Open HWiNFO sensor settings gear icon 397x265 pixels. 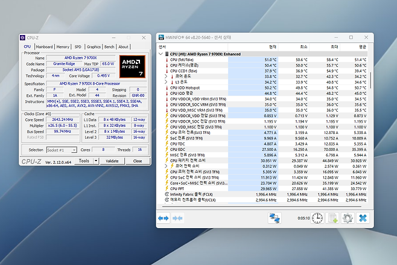coord(348,218)
